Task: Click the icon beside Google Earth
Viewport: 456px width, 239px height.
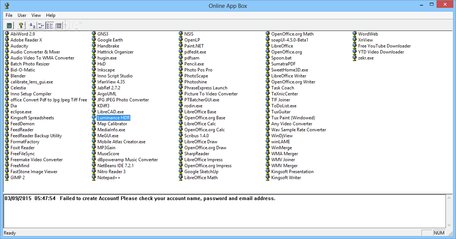Action: 94,40
